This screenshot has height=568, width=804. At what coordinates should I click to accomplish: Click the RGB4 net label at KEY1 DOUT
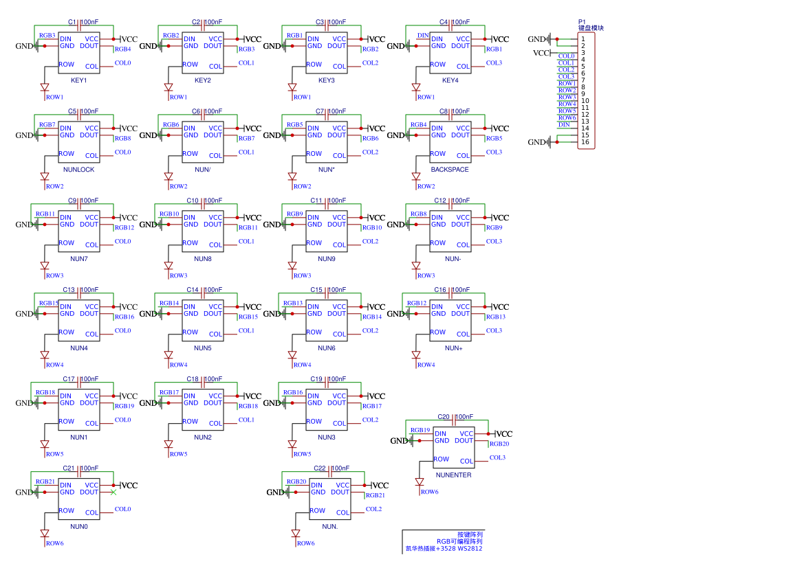coord(122,49)
